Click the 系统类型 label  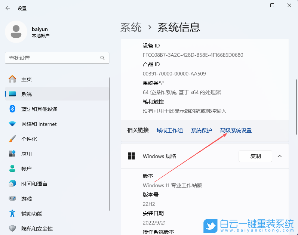coord(153,83)
